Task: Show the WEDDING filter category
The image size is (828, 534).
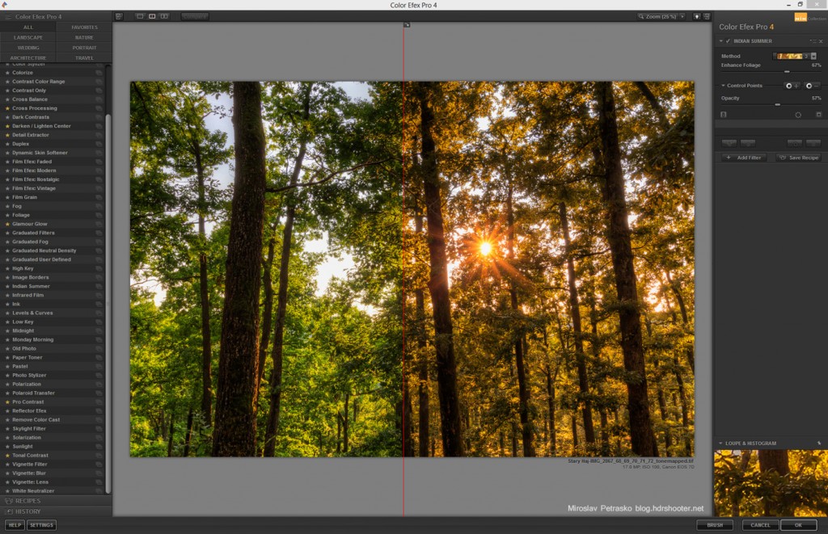Action: click(28, 48)
